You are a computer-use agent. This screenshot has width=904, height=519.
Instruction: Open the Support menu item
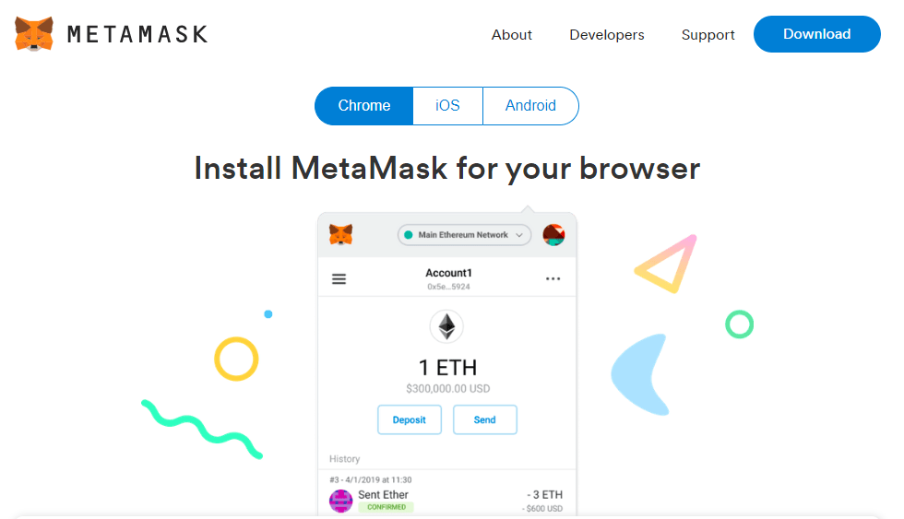(x=708, y=35)
